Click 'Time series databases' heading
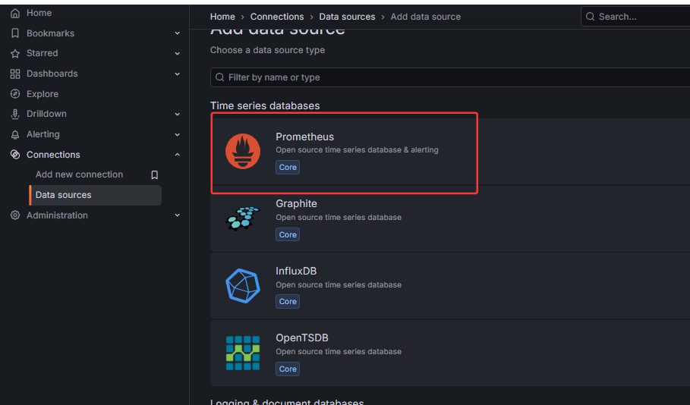690x405 pixels. 265,106
